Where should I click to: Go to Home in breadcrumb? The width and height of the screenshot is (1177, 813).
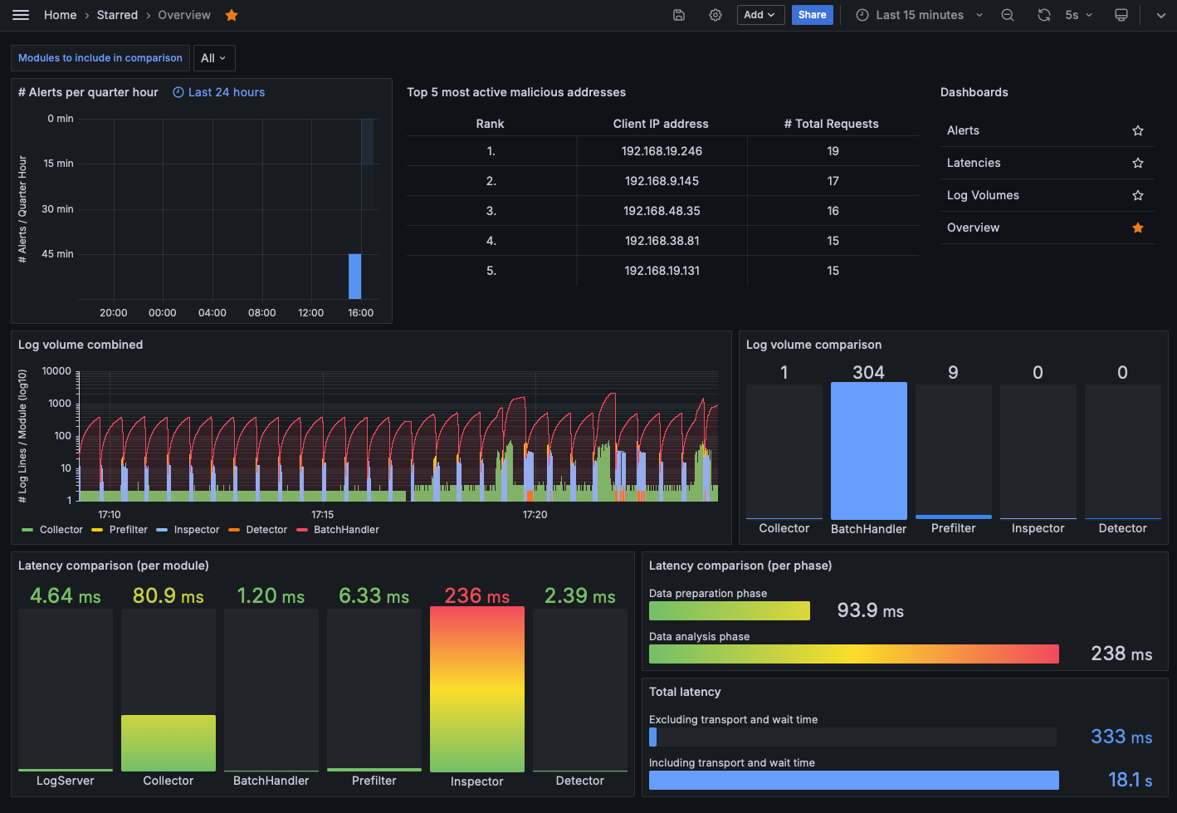pyautogui.click(x=60, y=15)
